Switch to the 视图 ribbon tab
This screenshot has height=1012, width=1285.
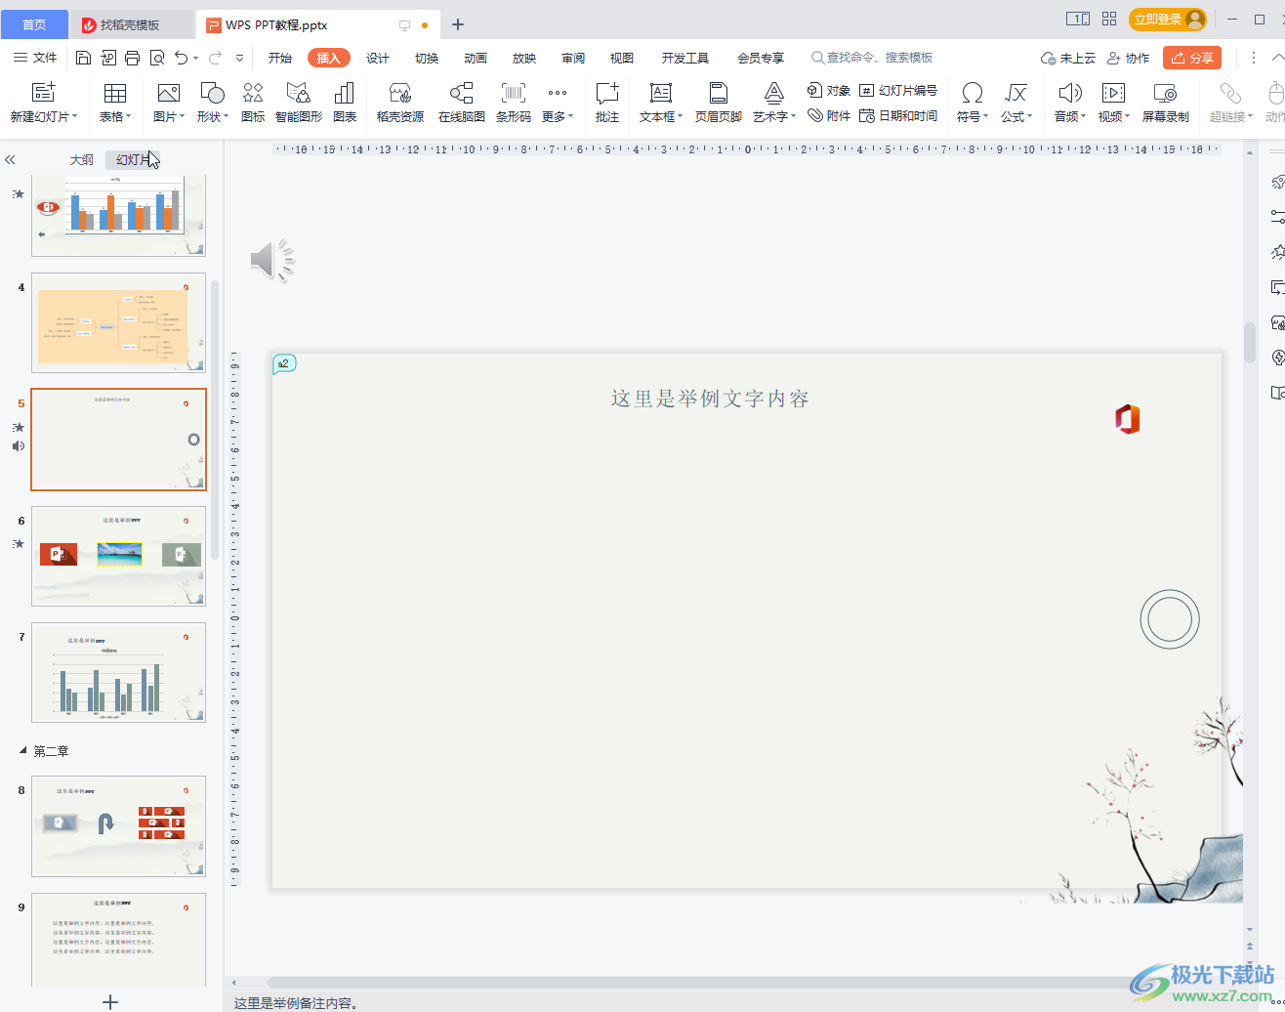(622, 58)
